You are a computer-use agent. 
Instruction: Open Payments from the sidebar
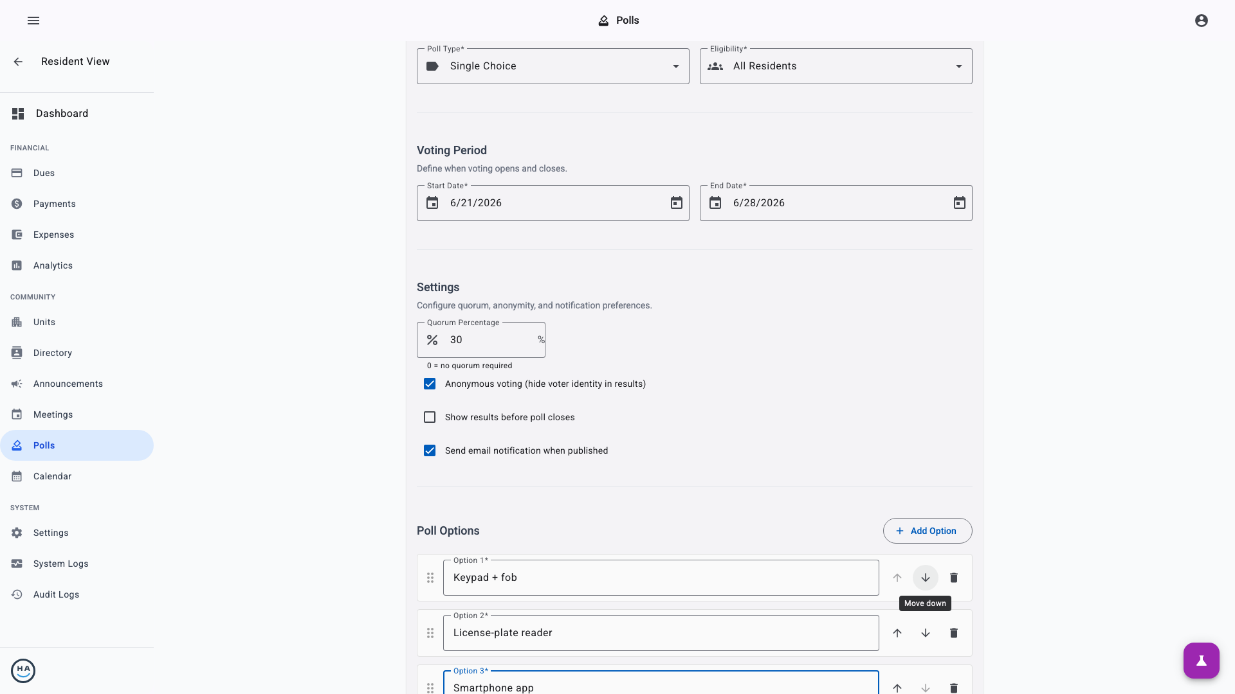coord(77,204)
